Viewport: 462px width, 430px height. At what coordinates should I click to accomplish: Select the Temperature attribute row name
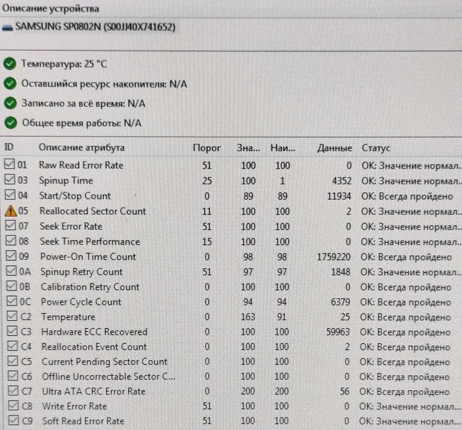pos(68,317)
